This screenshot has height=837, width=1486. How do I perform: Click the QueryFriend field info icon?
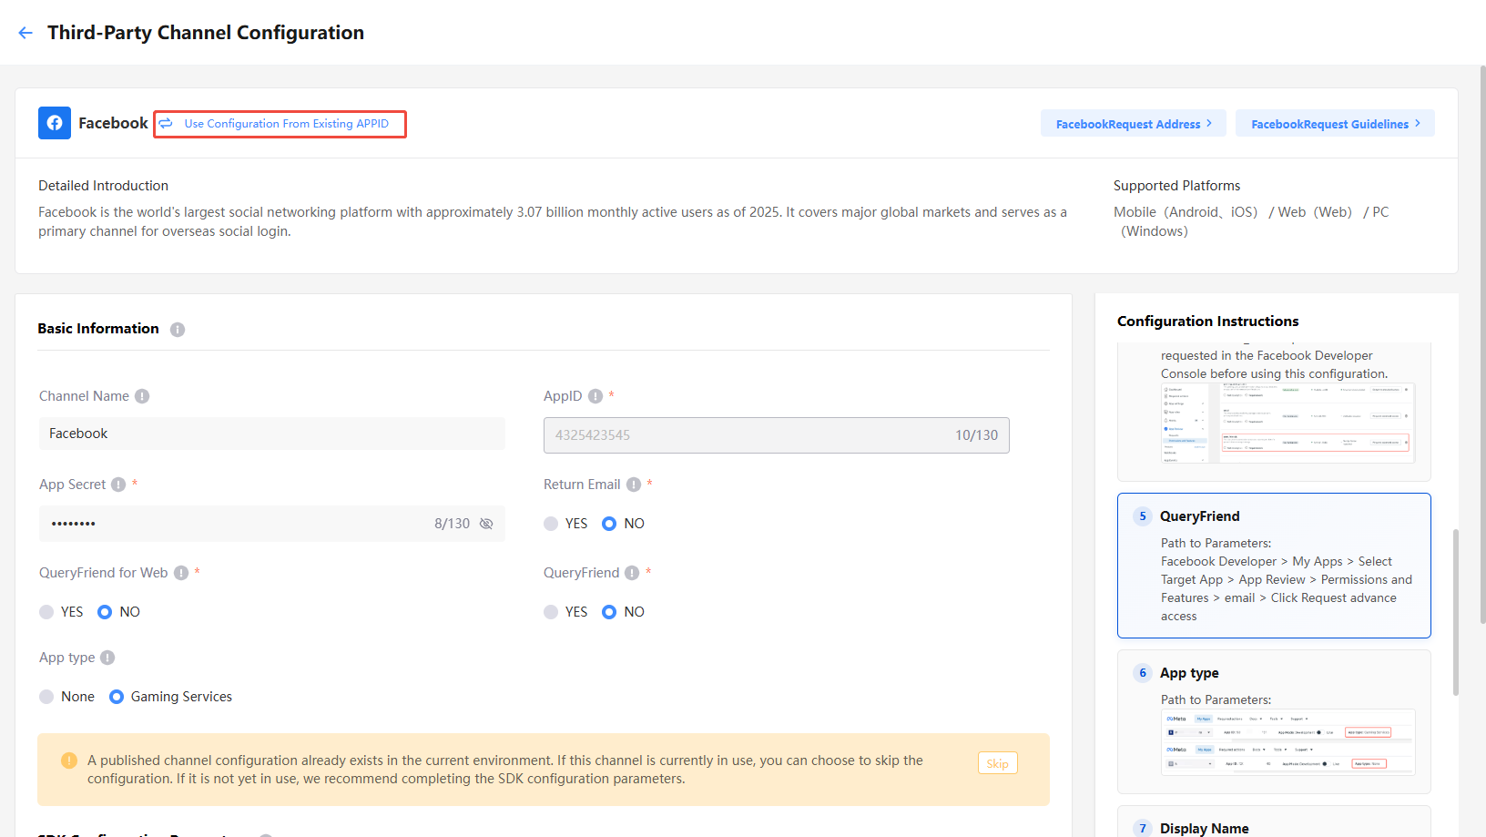[632, 573]
